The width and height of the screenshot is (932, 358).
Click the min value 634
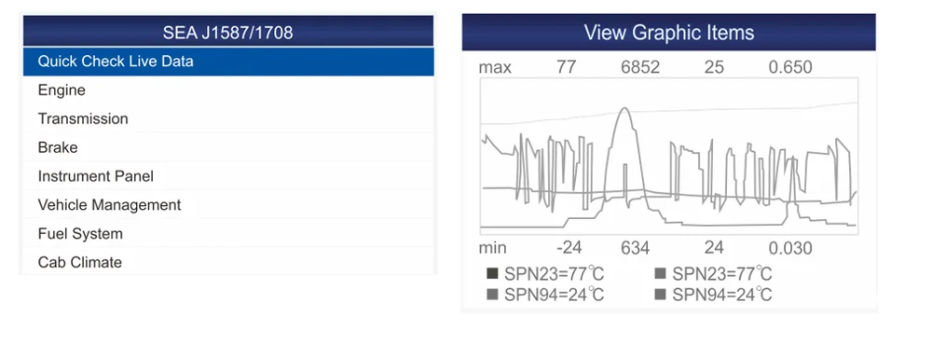coord(636,248)
